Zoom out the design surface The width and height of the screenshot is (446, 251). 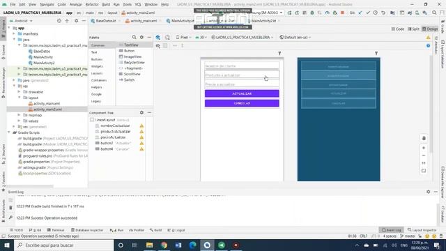coord(424,155)
